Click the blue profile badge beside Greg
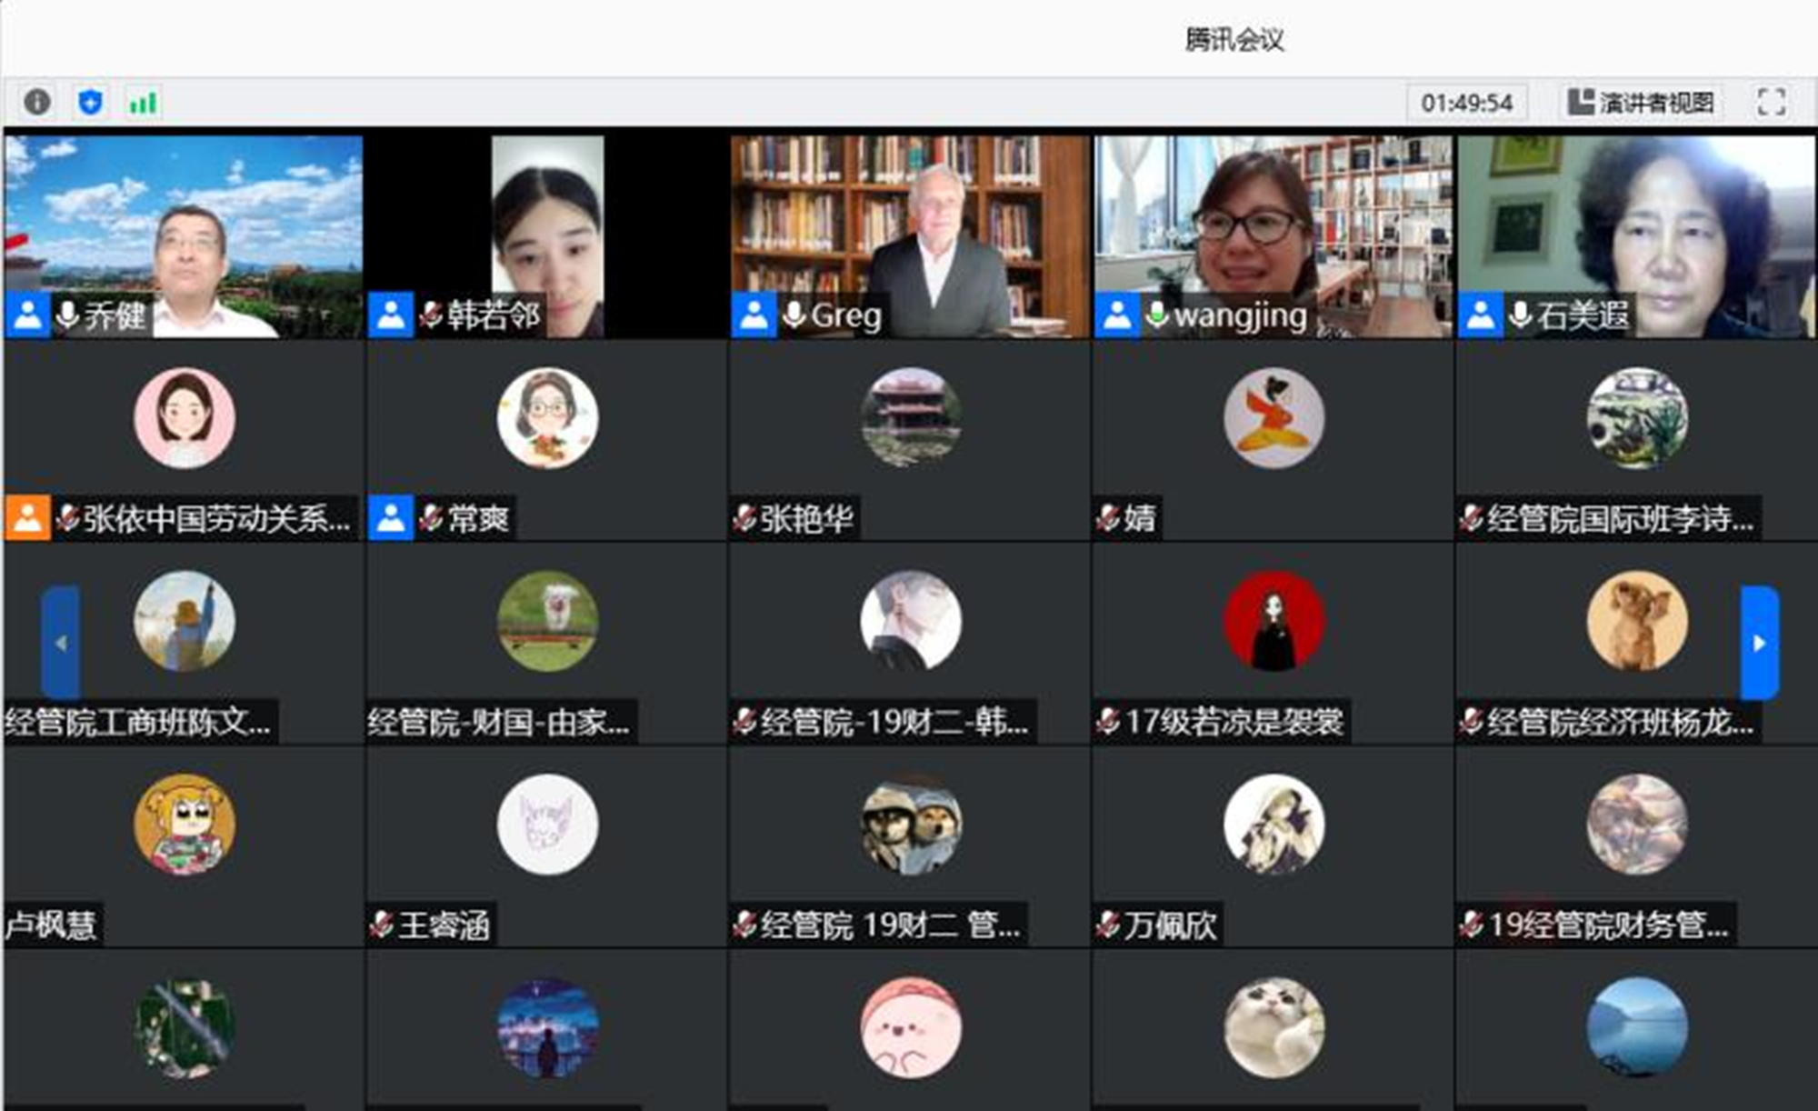This screenshot has height=1111, width=1818. click(x=754, y=315)
